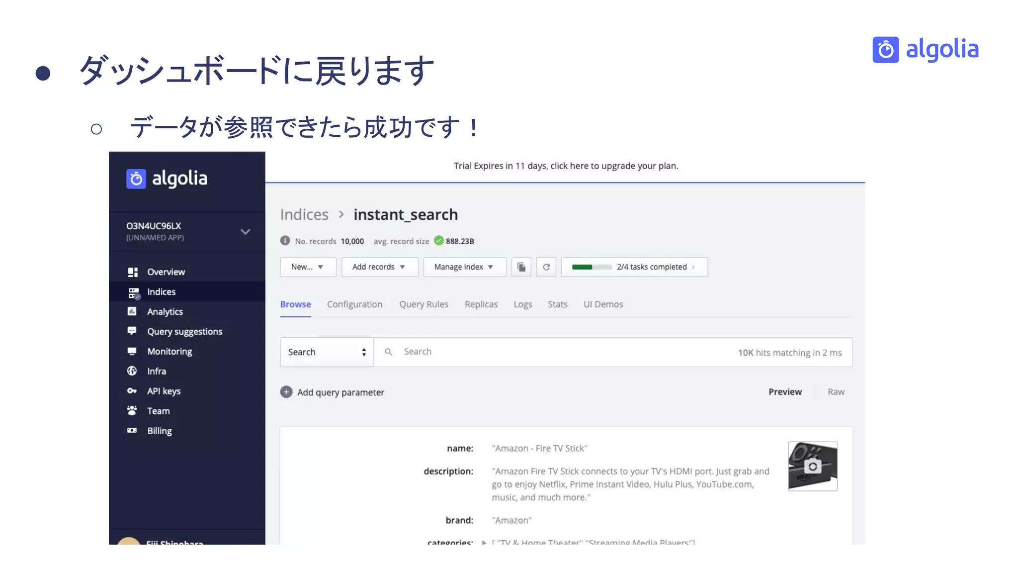Click the green check next to 888.23B
The image size is (1018, 573).
pyautogui.click(x=439, y=241)
